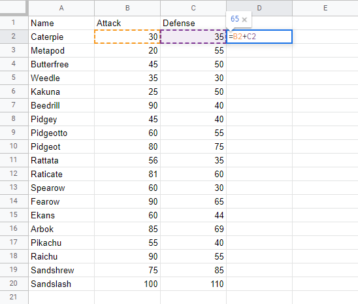The width and height of the screenshot is (358, 304).
Task: Select the row 21 header
Action: pos(14,297)
